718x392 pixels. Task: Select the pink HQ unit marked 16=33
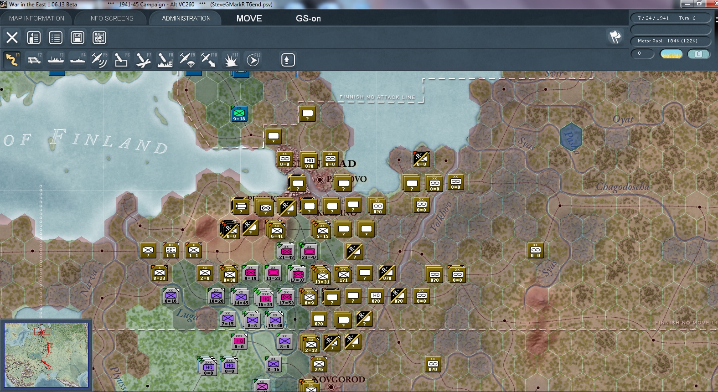[x=265, y=299]
